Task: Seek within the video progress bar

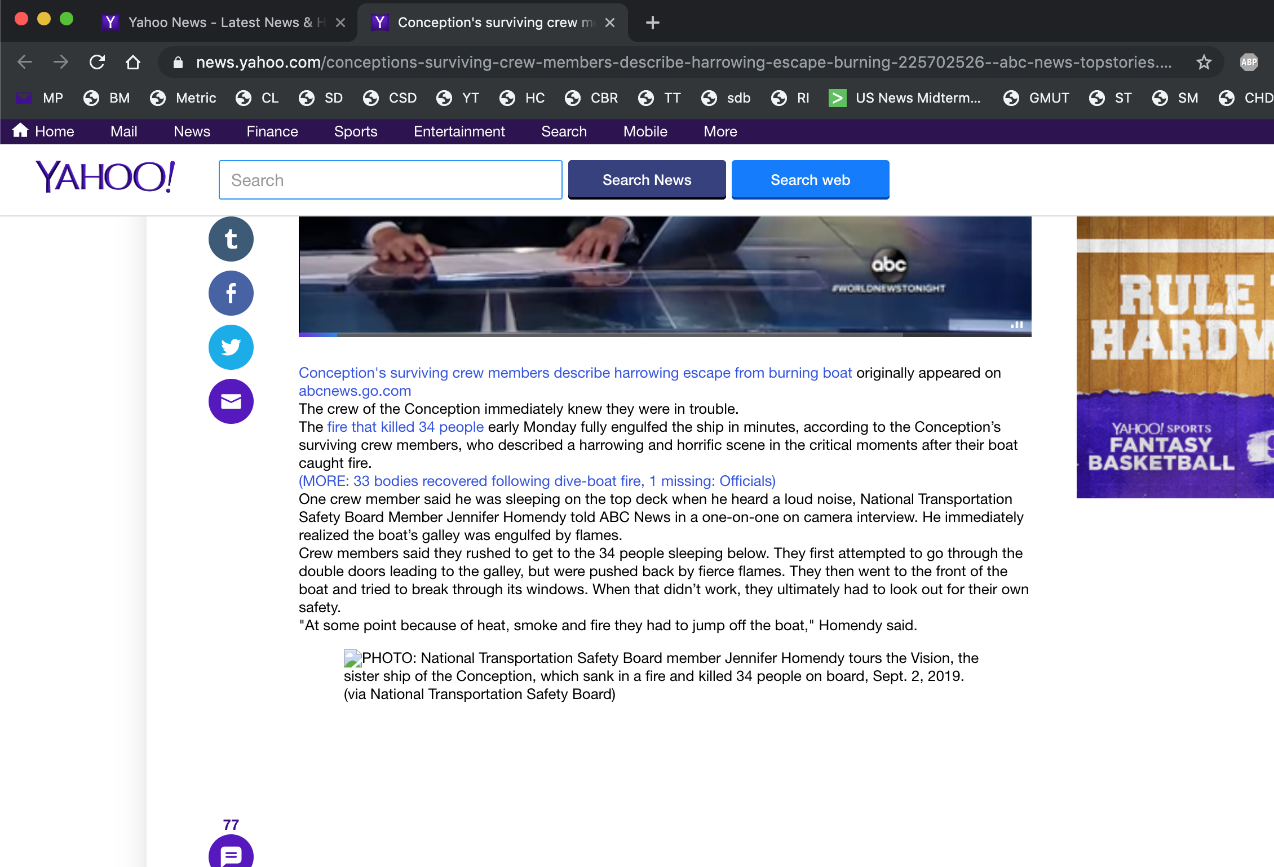Action: 665,335
